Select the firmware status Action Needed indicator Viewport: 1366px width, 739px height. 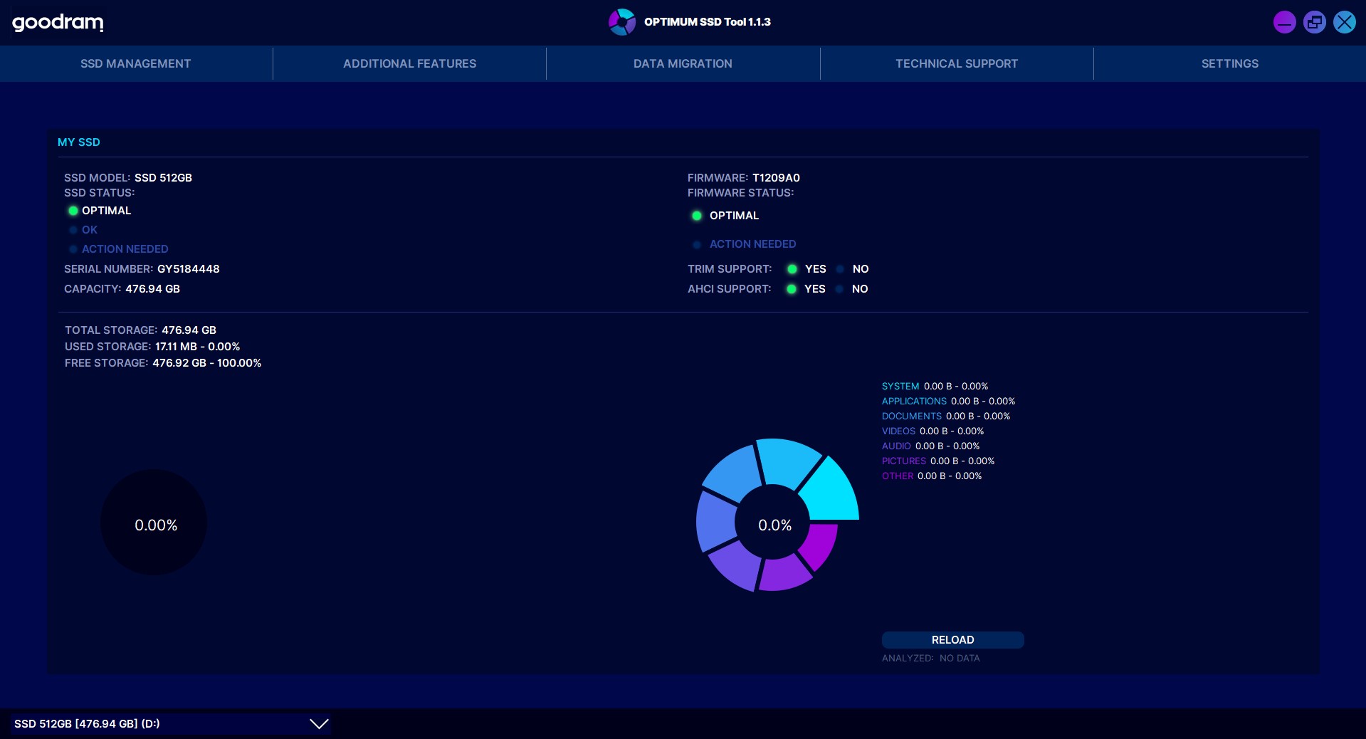(x=697, y=244)
